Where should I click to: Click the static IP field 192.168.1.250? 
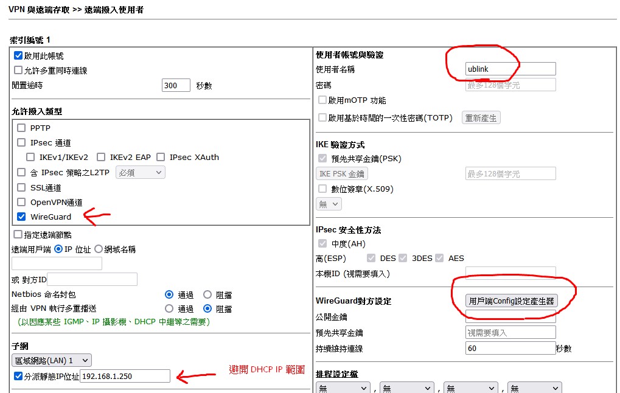125,377
